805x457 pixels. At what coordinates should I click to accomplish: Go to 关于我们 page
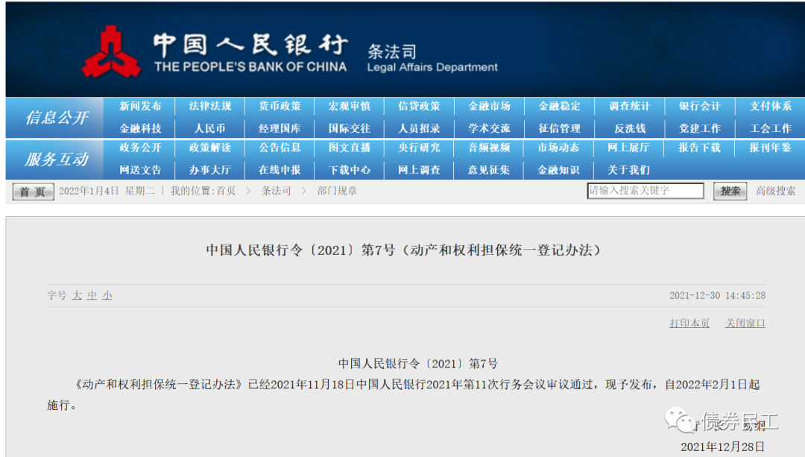[628, 170]
